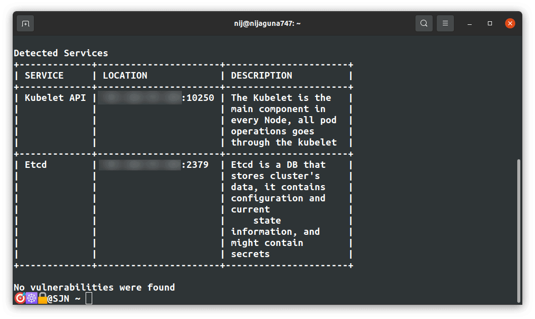Click the search icon in the title bar

click(424, 23)
